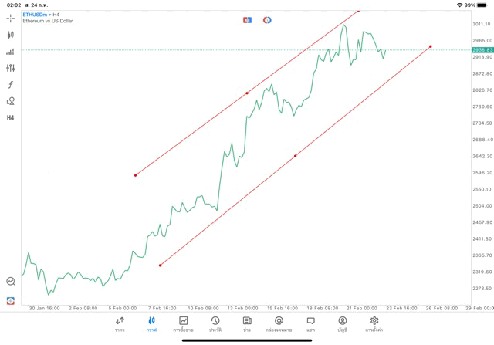The width and height of the screenshot is (494, 345).
Task: Change the chart type via candlestick icon
Action: 11,35
